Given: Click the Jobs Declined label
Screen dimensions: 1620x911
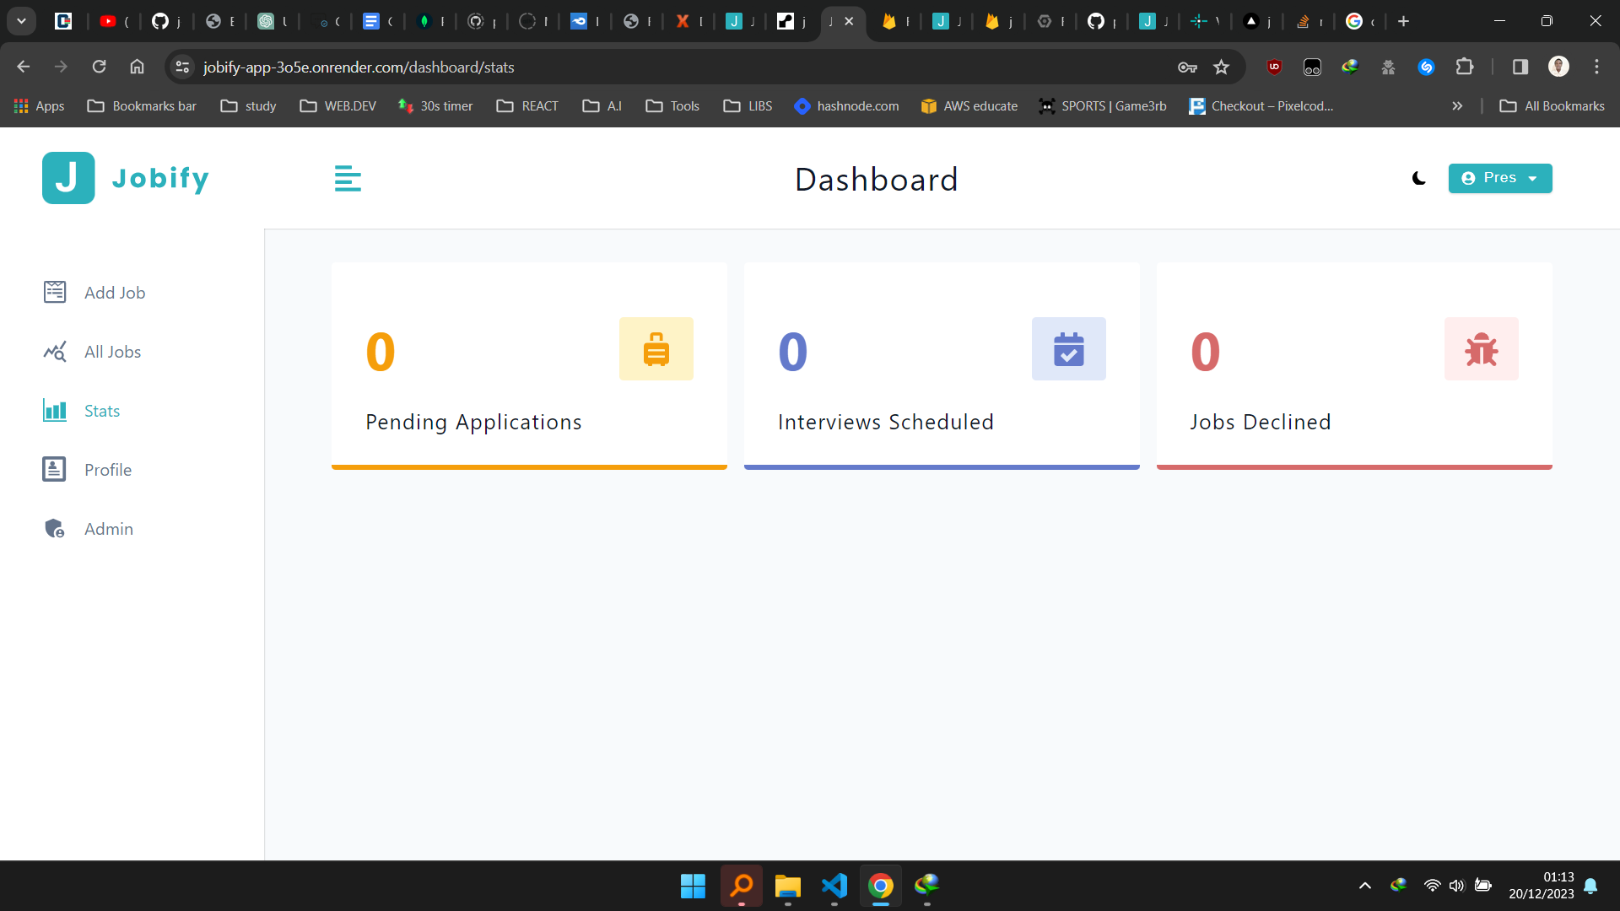Looking at the screenshot, I should (x=1261, y=423).
